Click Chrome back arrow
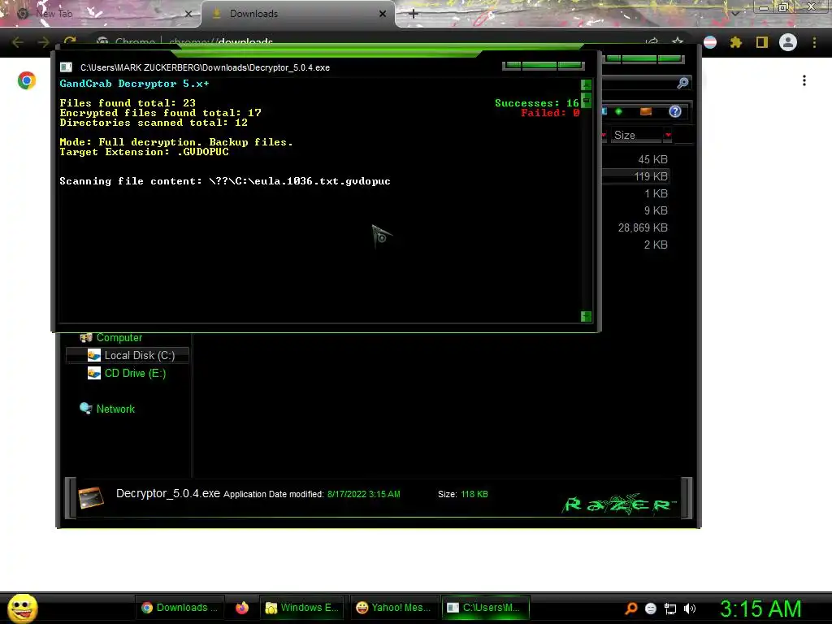Screen dimensions: 832x624 pos(17,42)
